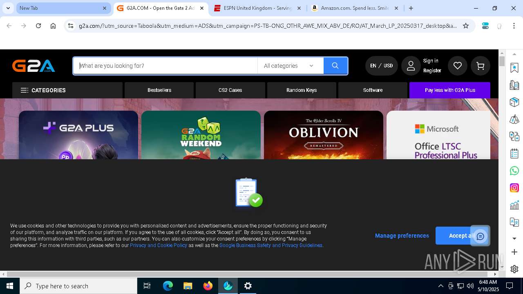This screenshot has width=523, height=294.
Task: Open the Bestsellers menu item
Action: pos(159,90)
